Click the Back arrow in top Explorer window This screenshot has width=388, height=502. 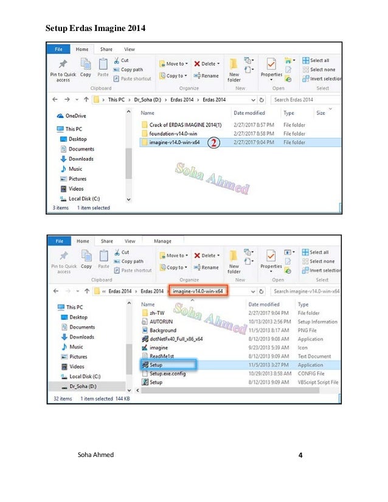coord(55,100)
